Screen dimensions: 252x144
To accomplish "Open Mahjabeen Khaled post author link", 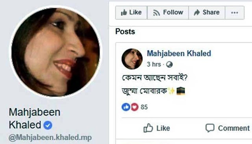I will tap(179, 54).
